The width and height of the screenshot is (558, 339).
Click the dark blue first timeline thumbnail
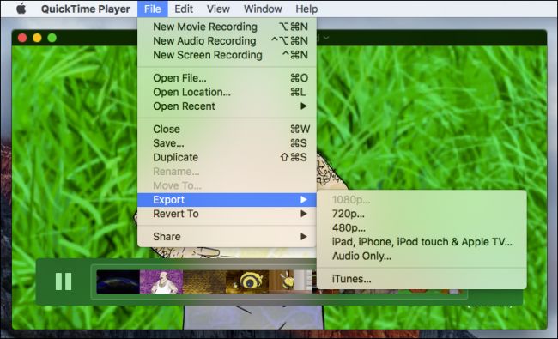pos(118,281)
